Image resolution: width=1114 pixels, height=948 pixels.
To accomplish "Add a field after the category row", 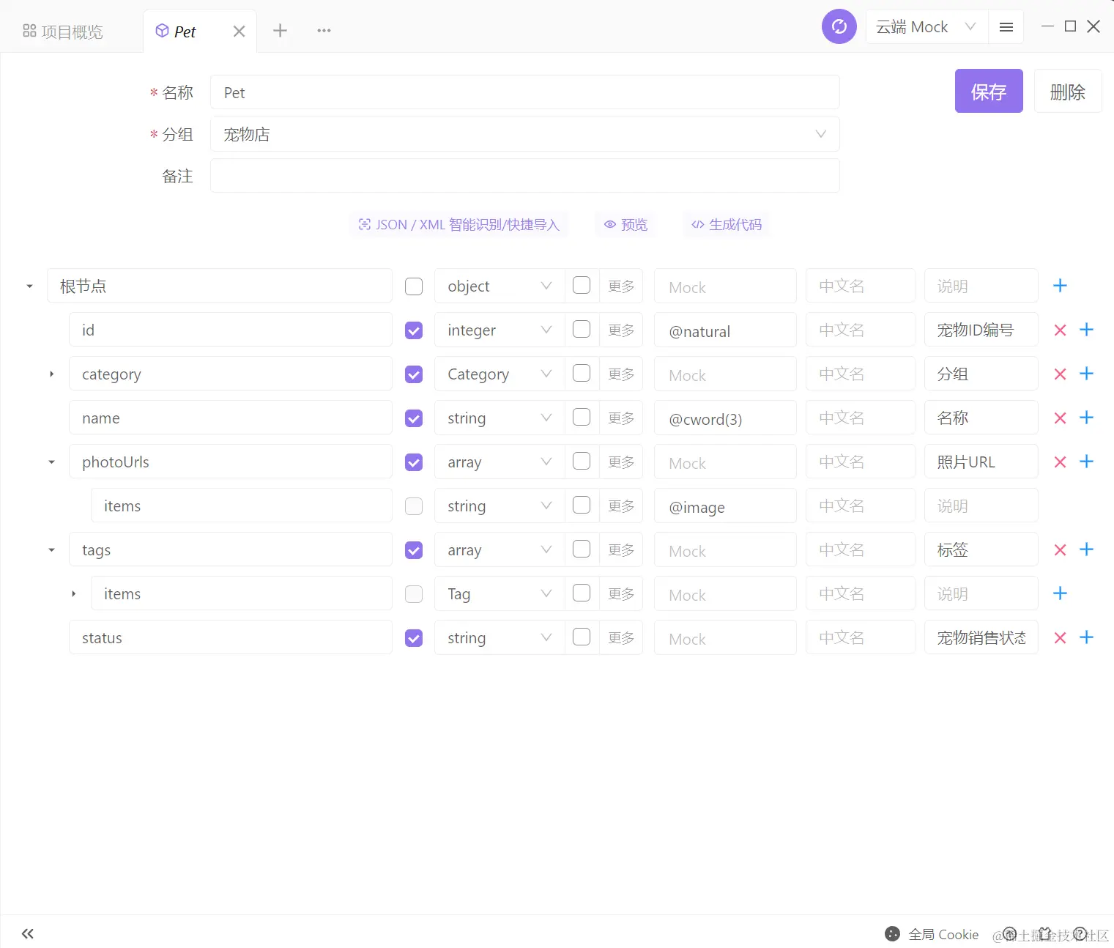I will tap(1087, 374).
